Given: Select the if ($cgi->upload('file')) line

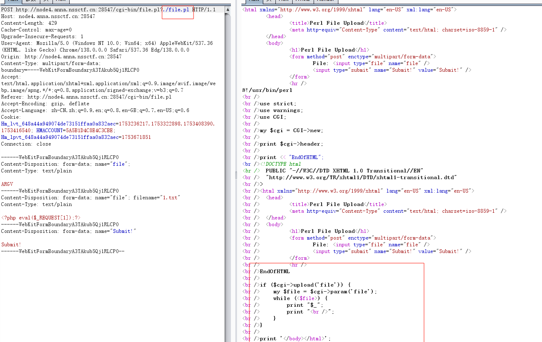Looking at the screenshot, I should (305, 285).
